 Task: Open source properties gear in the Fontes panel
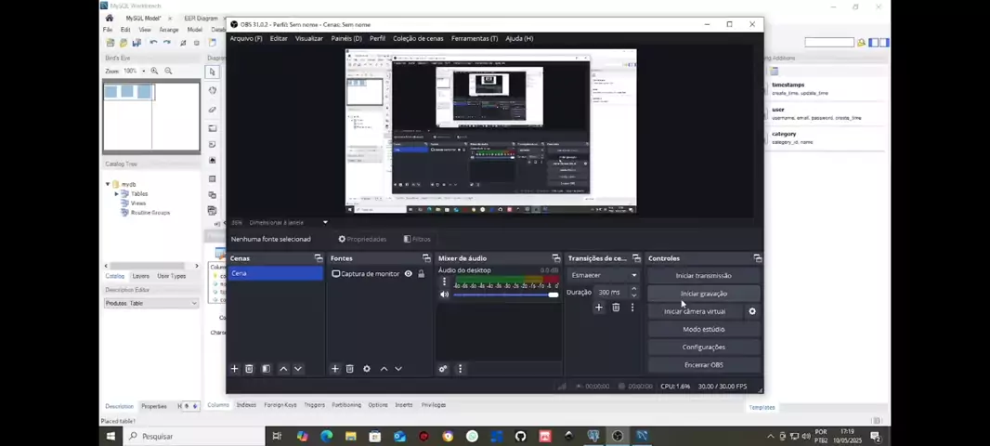(367, 369)
